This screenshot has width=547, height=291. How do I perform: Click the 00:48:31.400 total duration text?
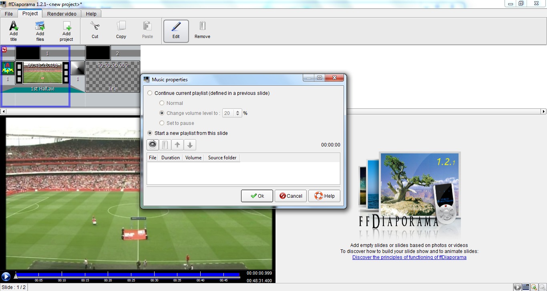pos(259,281)
